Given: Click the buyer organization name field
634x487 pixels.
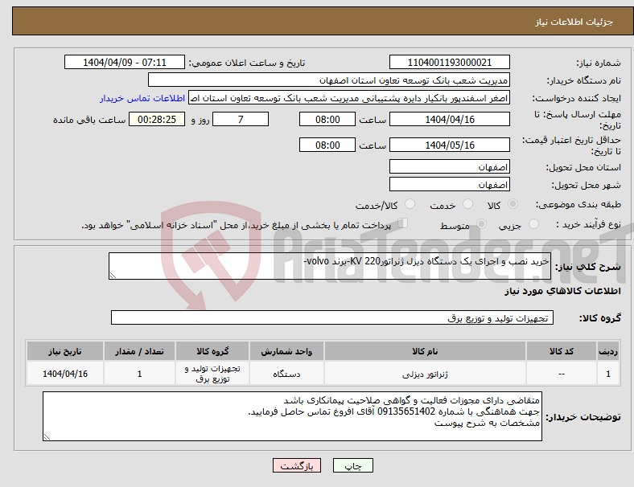Looking at the screenshot, I should point(329,80).
